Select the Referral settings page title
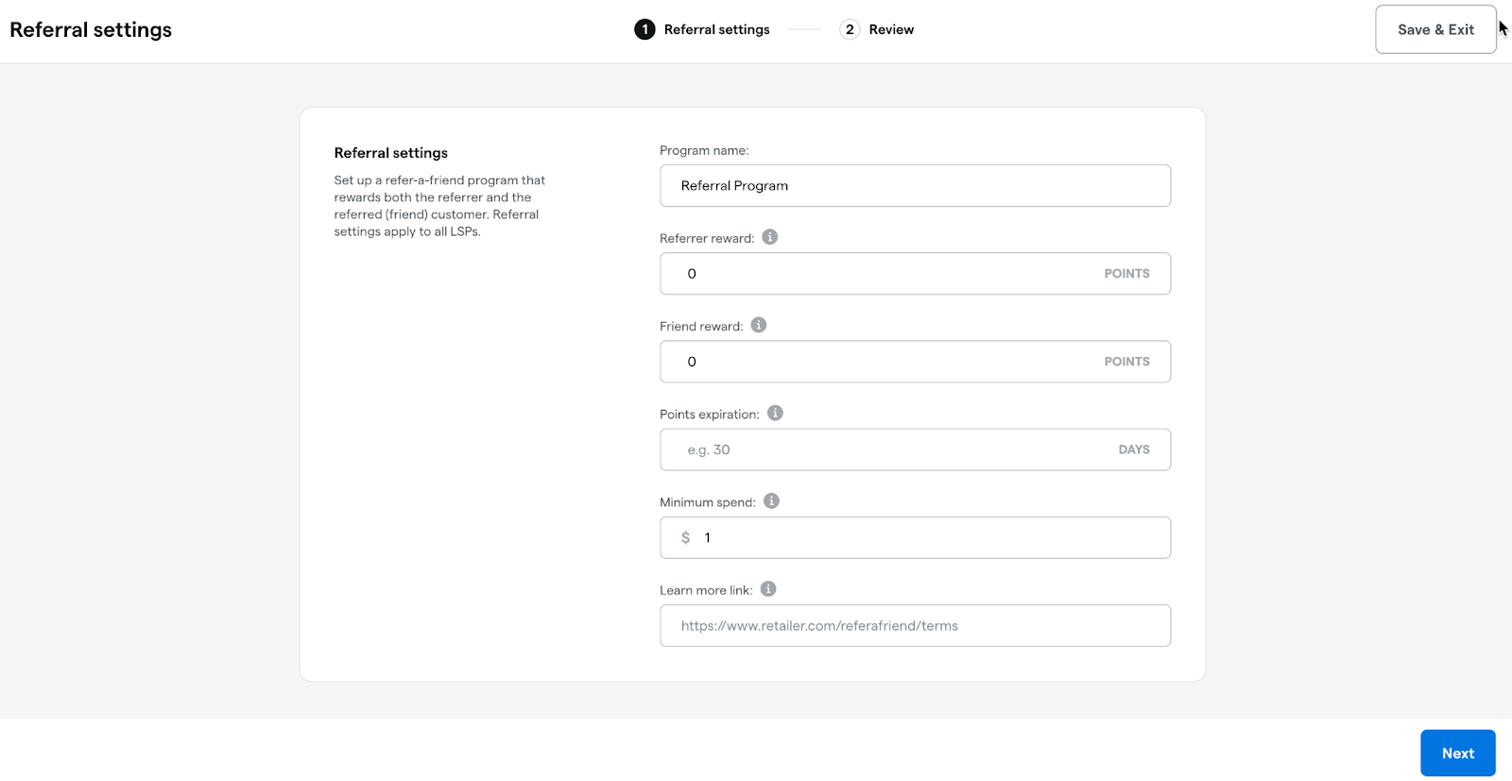Screen dimensions: 1512x781 (91, 29)
